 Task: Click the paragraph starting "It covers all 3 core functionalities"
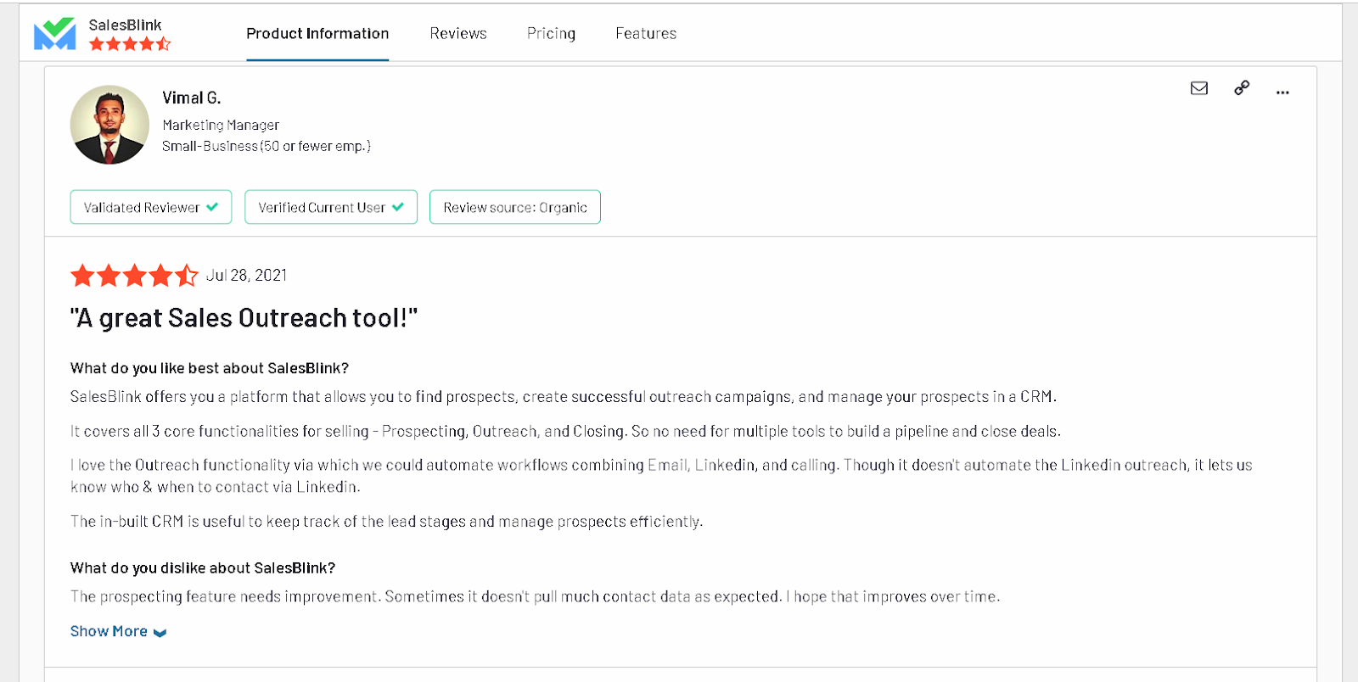565,432
